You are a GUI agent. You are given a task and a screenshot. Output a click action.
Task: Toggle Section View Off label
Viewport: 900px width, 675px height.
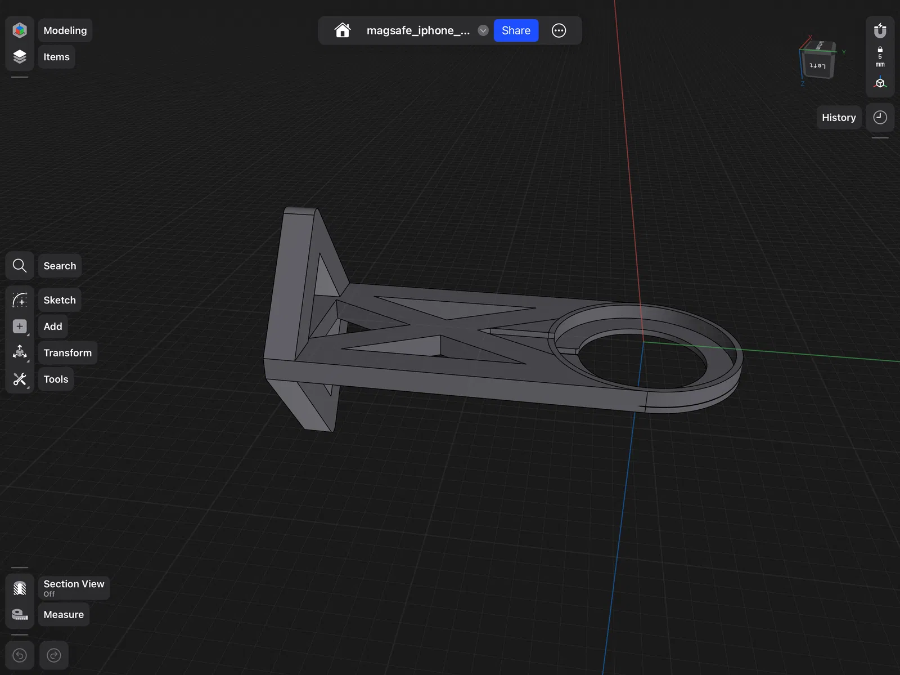tap(74, 588)
